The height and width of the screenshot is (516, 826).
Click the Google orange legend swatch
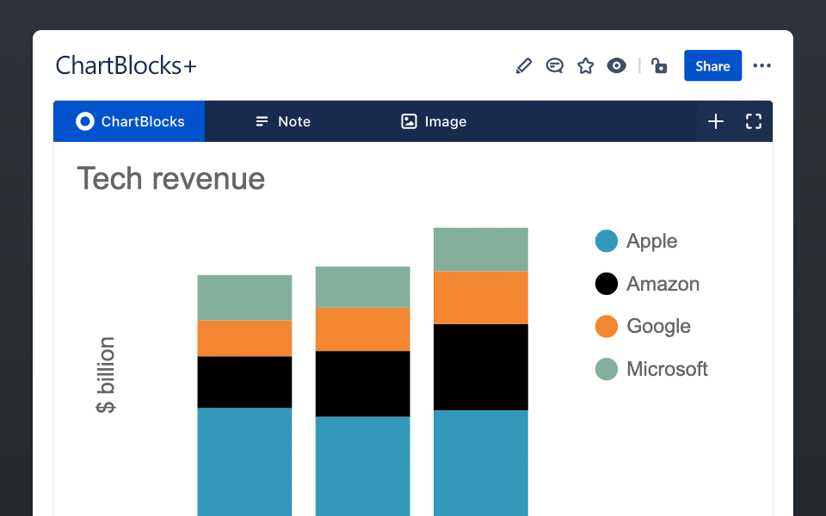click(607, 327)
